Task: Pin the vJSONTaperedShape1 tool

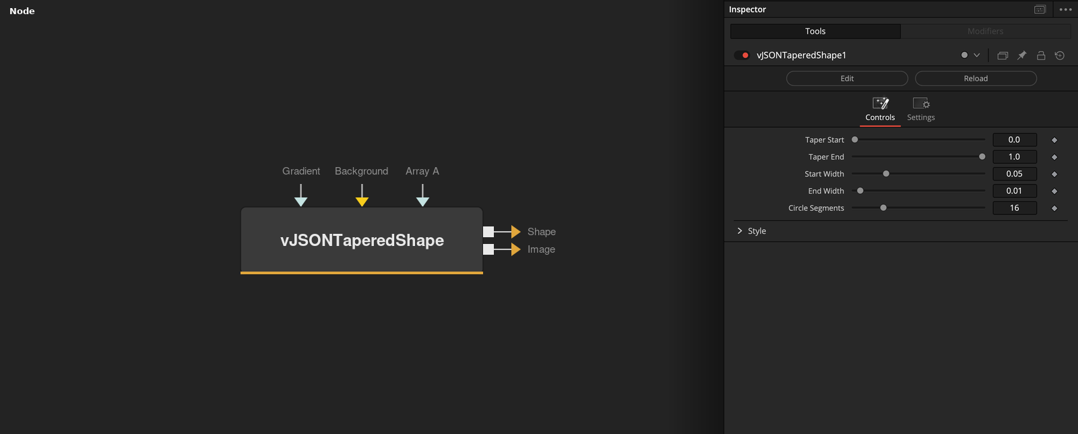Action: point(1021,55)
